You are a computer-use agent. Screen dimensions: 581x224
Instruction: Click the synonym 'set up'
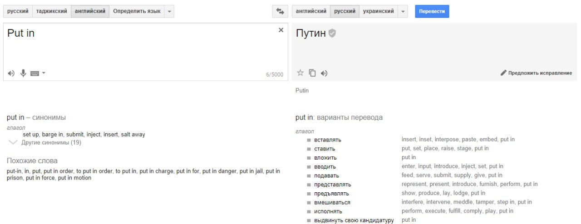tap(31, 135)
